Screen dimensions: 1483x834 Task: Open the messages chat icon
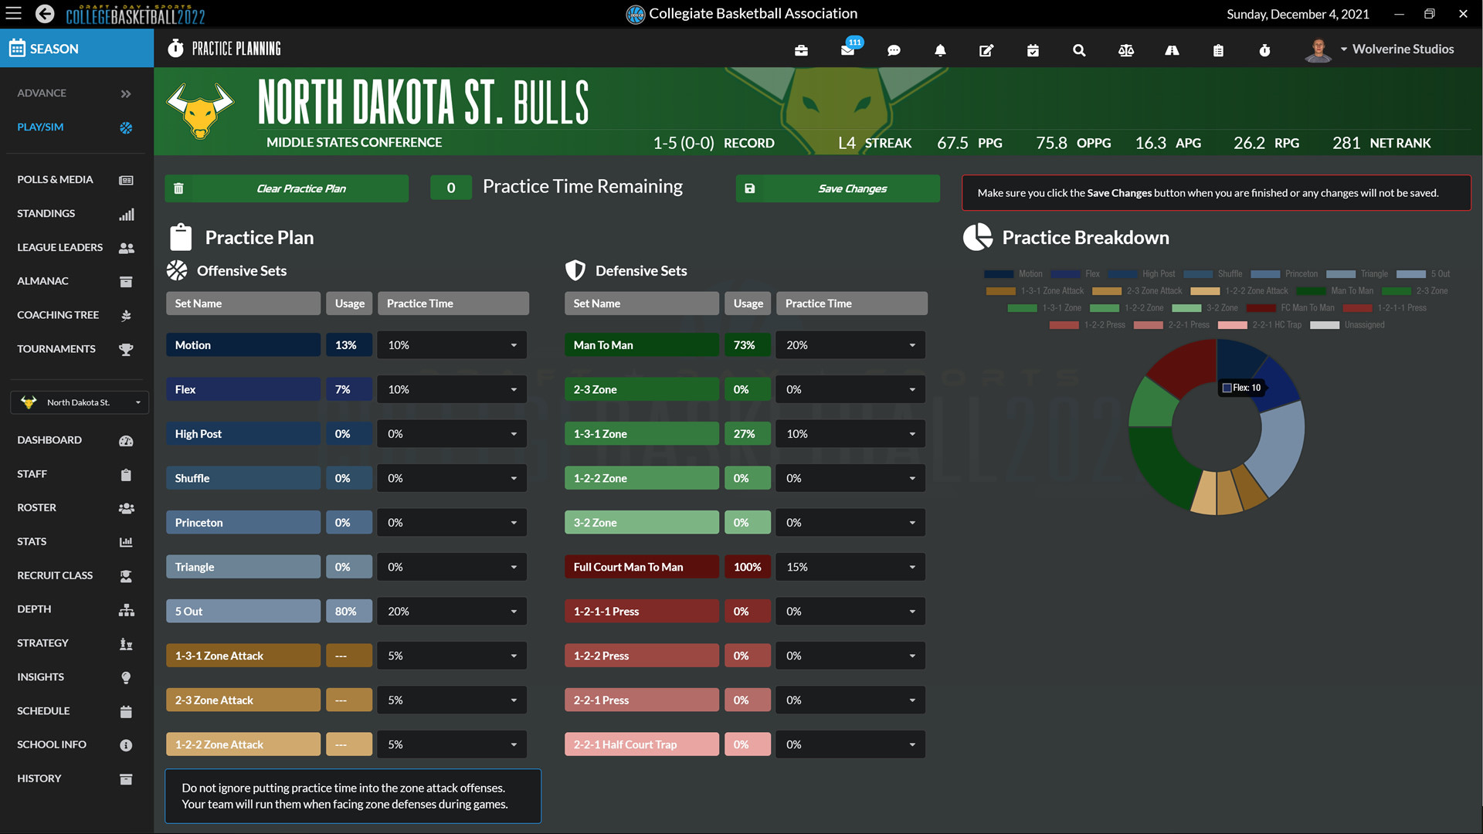click(894, 50)
